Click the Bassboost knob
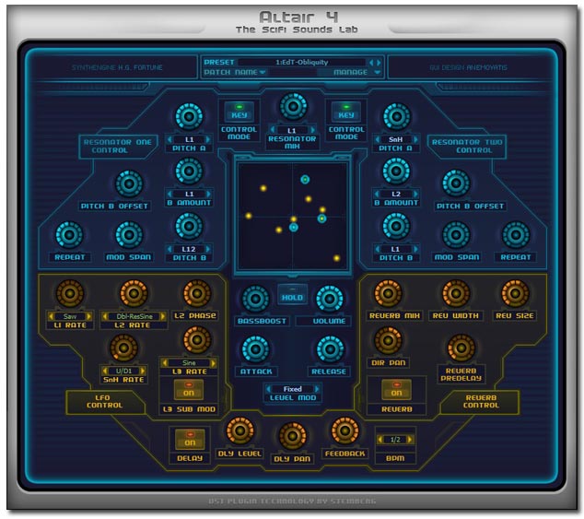584x519 pixels. click(x=255, y=299)
